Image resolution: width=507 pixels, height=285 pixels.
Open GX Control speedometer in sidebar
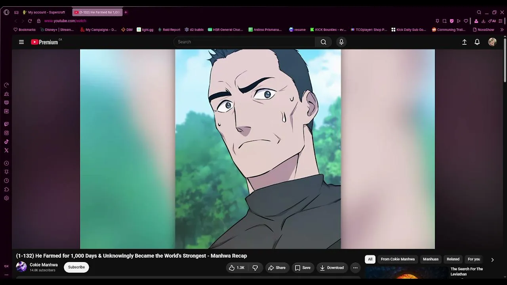[6, 85]
